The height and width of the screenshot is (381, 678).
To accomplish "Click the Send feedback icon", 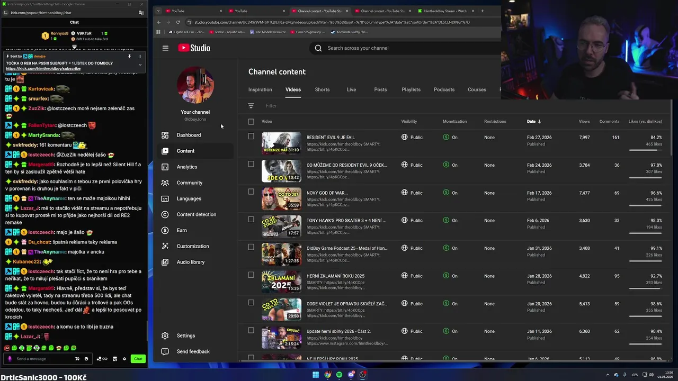I will click(x=165, y=351).
